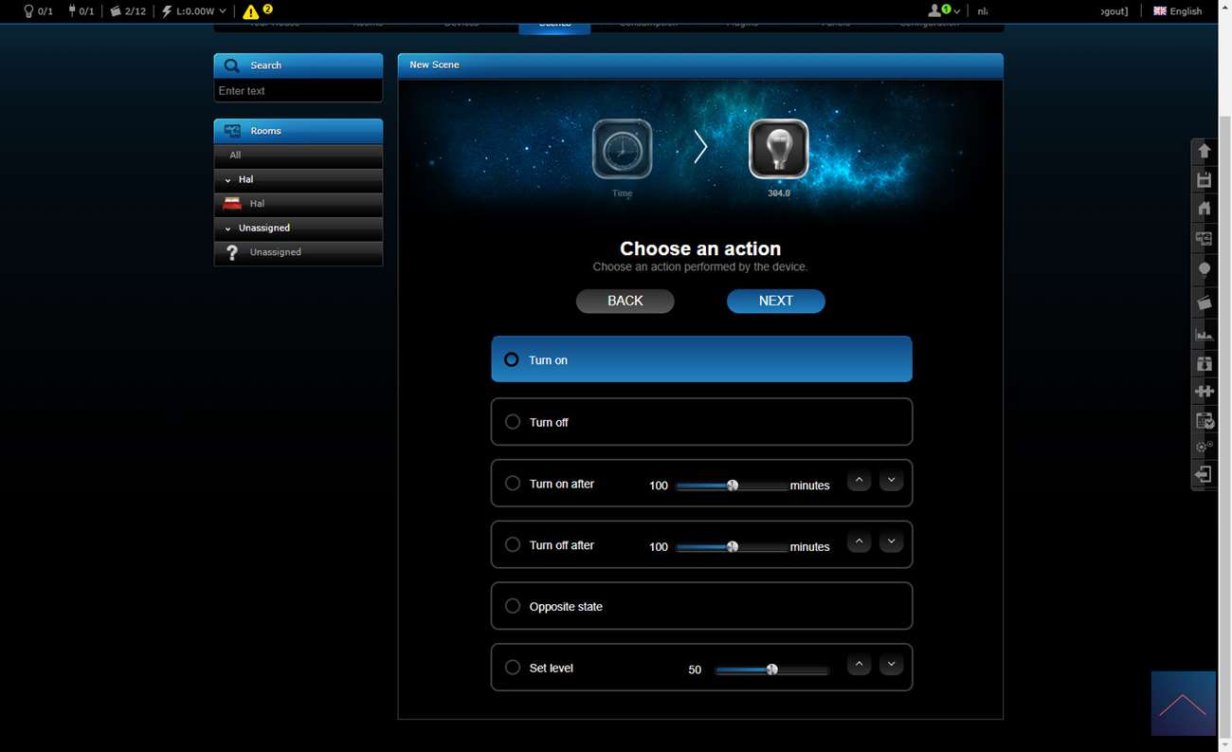Click the scenes clapperboard sidebar icon
The image size is (1232, 752).
[x=1204, y=303]
